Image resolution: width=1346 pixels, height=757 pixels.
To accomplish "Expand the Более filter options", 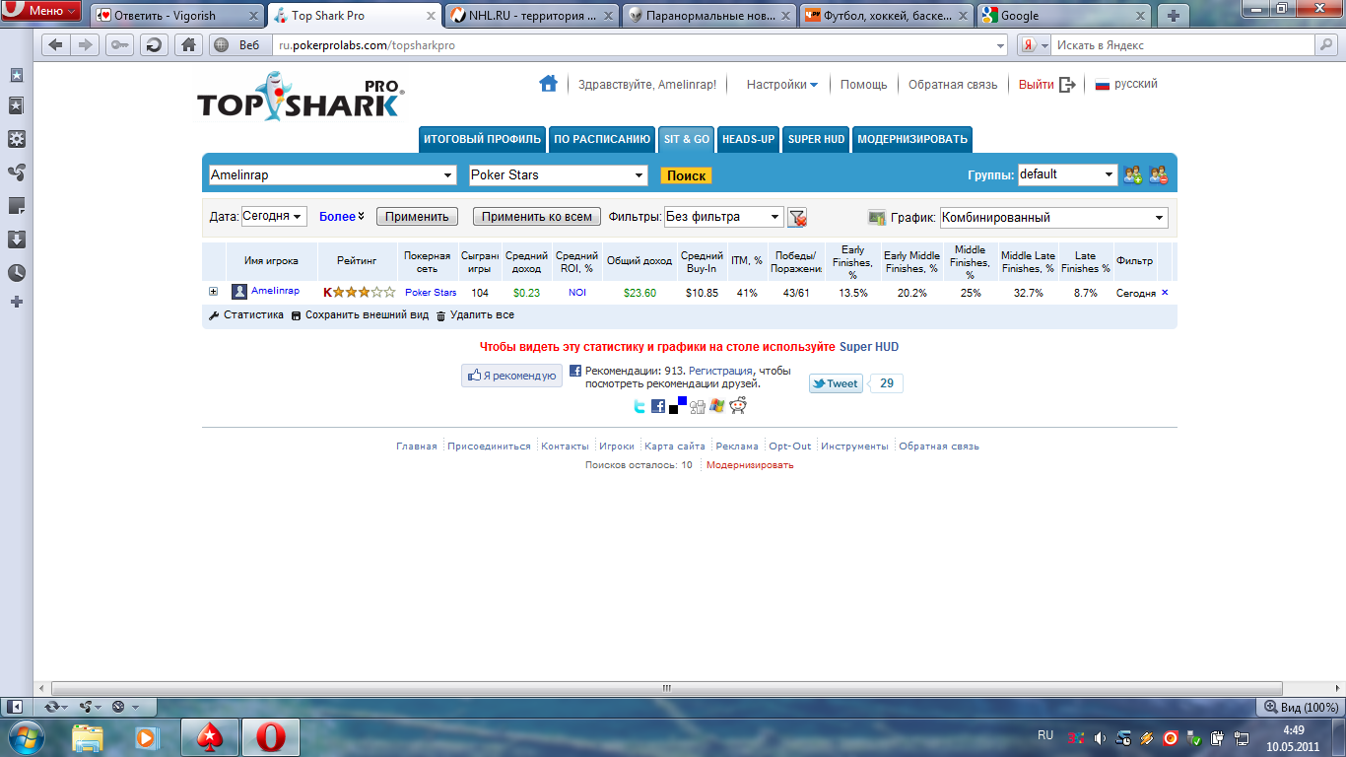I will (341, 217).
